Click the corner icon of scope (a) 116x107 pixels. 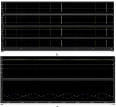pos(114,2)
